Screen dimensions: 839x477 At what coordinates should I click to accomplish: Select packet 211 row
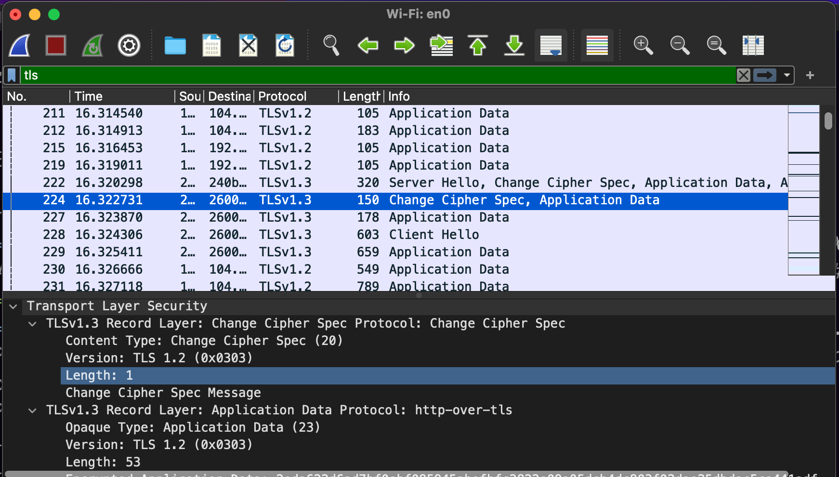[395, 113]
